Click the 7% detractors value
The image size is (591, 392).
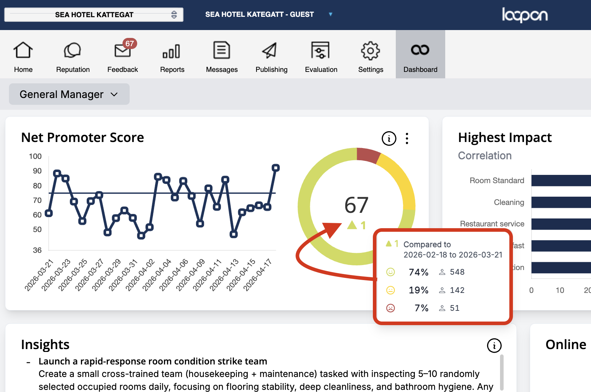click(421, 308)
